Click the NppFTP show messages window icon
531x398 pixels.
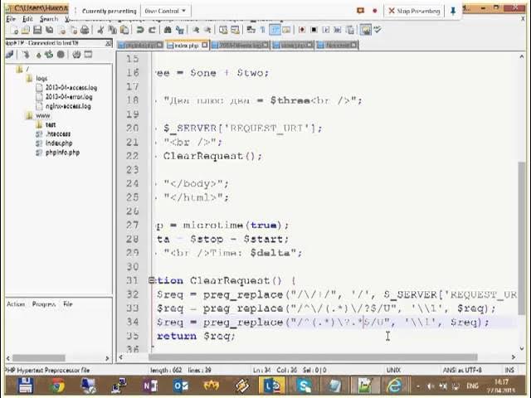click(89, 55)
